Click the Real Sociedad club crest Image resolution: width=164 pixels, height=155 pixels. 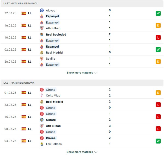42,34
